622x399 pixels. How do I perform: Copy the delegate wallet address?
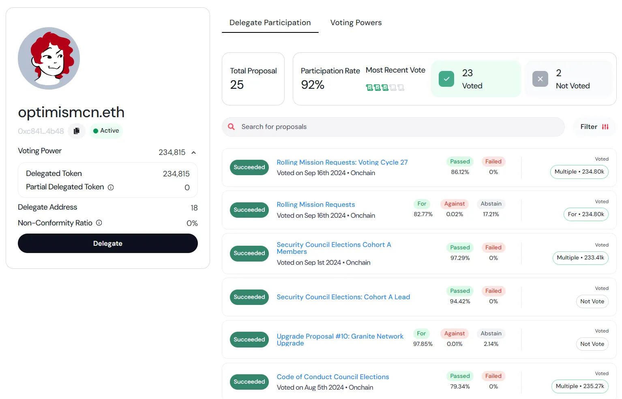pos(76,131)
